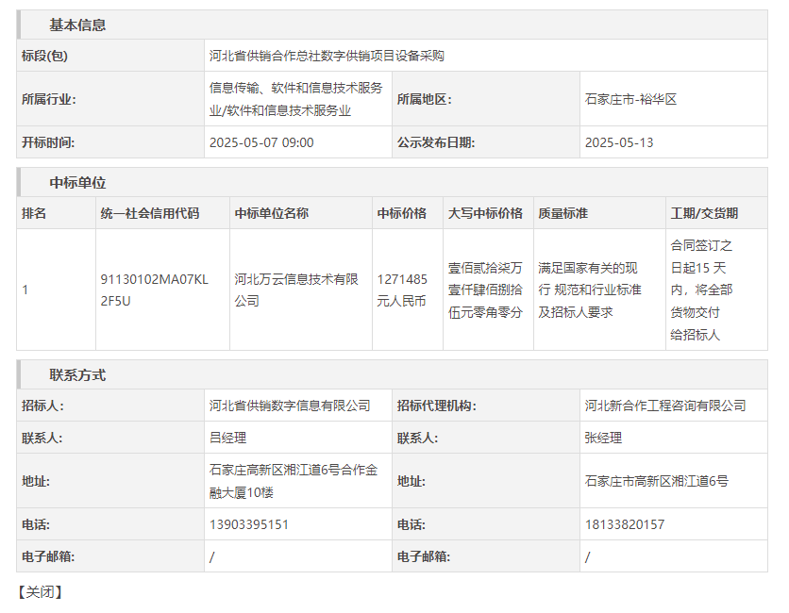Select agency 河北新合作工程咨询有限公司
The image size is (789, 613).
coord(665,406)
